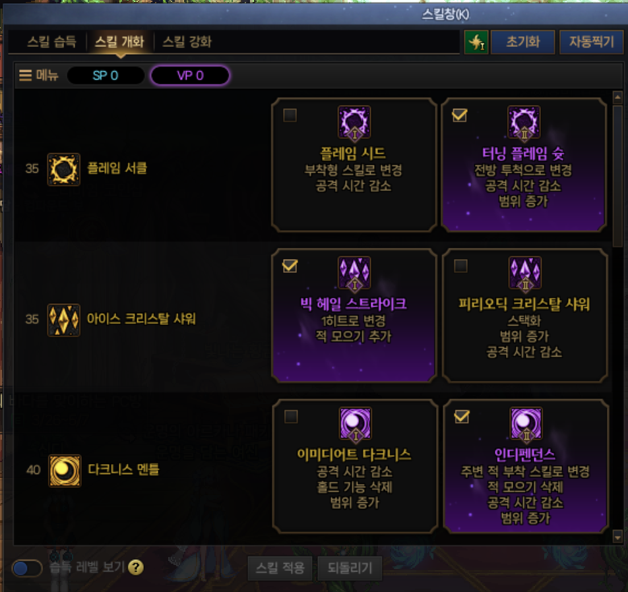Open the 메뉴 hamburger dropdown
Viewport: 628px width, 592px height.
39,75
